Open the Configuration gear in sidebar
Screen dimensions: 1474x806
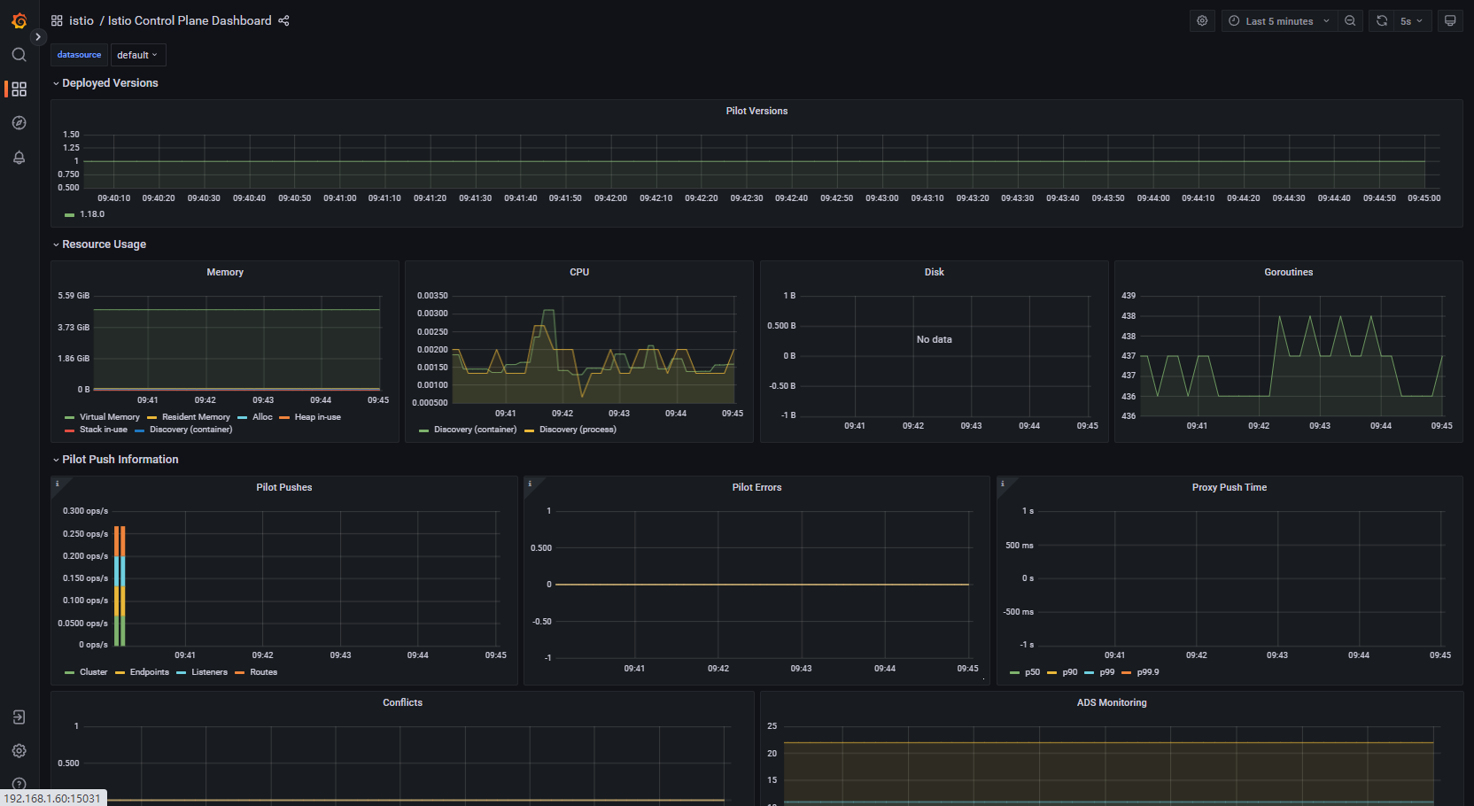[x=19, y=751]
